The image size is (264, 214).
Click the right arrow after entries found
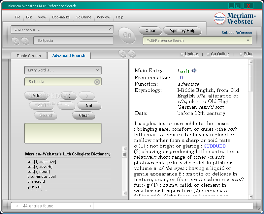90,206
